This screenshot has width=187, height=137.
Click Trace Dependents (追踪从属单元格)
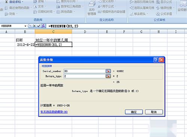pos(142,8)
